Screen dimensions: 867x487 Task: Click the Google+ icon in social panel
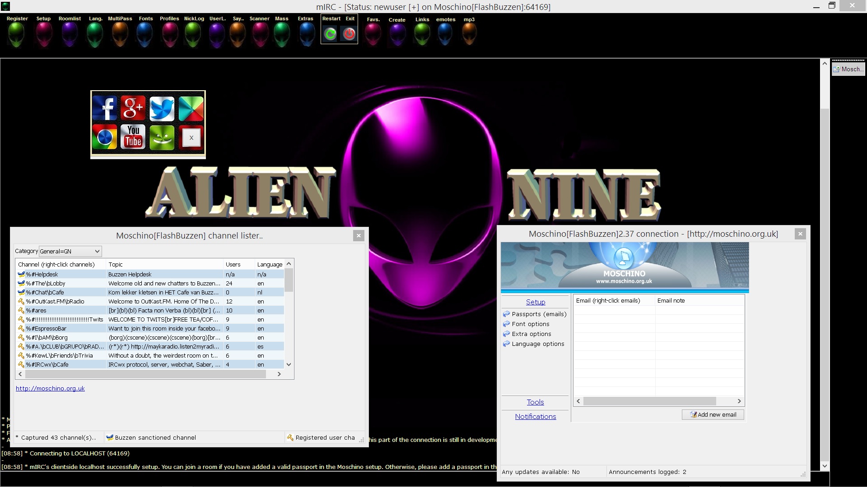coord(133,108)
